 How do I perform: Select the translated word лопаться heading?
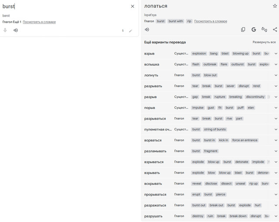click(156, 6)
